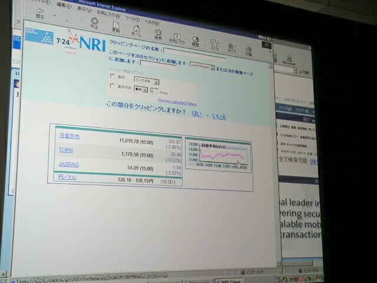Enable the 表示のみ filter checkbox
This screenshot has height=283, width=377.
pyautogui.click(x=113, y=87)
